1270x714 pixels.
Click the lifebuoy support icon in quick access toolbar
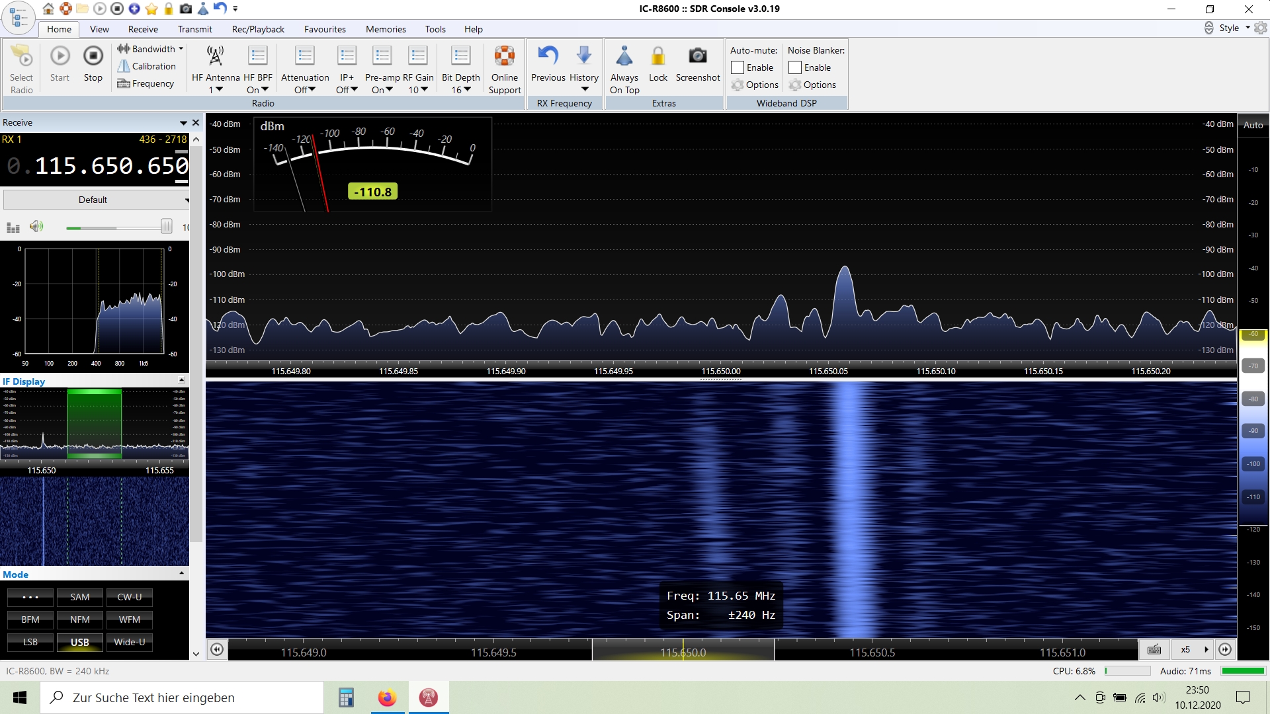(x=65, y=9)
